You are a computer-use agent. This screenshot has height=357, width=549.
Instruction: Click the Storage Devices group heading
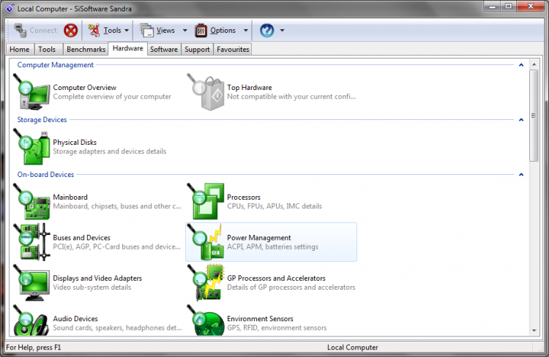42,120
